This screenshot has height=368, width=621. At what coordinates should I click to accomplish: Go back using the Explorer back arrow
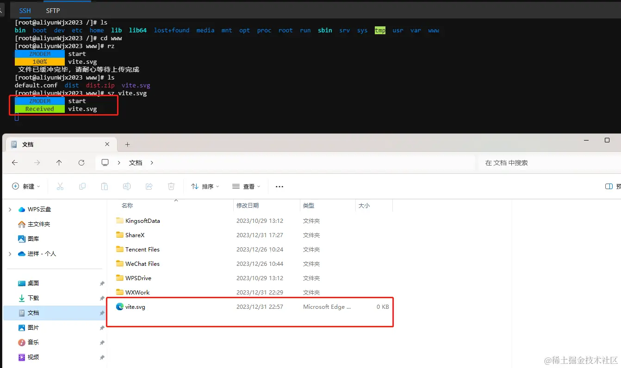pos(15,163)
